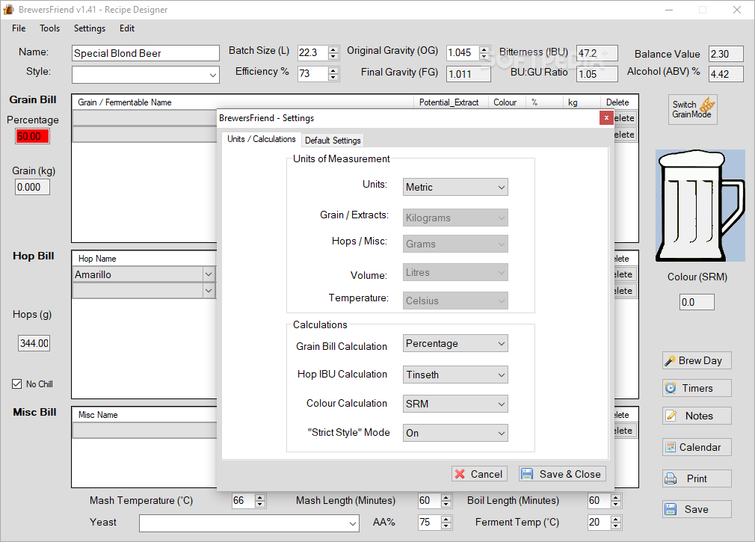Image resolution: width=755 pixels, height=542 pixels.
Task: Open the Units dropdown showing Metric
Action: [455, 187]
